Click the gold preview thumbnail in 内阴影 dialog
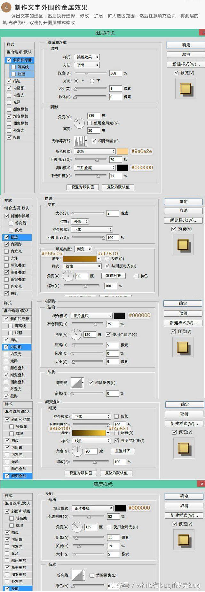The height and width of the screenshot is (592, 205). 183,347
